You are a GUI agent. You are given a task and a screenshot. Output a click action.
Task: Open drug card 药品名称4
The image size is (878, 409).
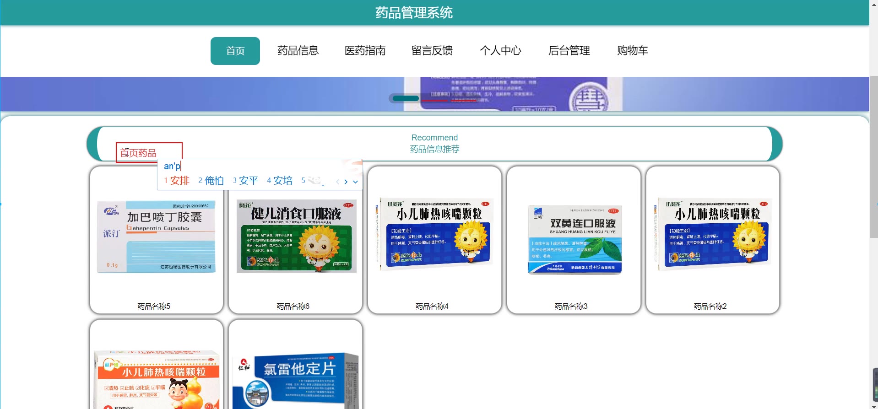tap(434, 240)
